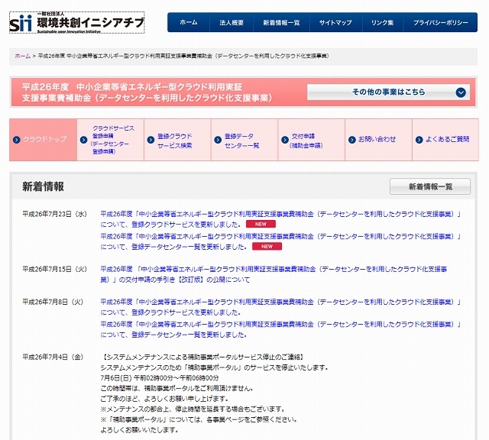
Task: Click the arrow icon beside 登録クラウドサービス検索
Action: [151, 140]
